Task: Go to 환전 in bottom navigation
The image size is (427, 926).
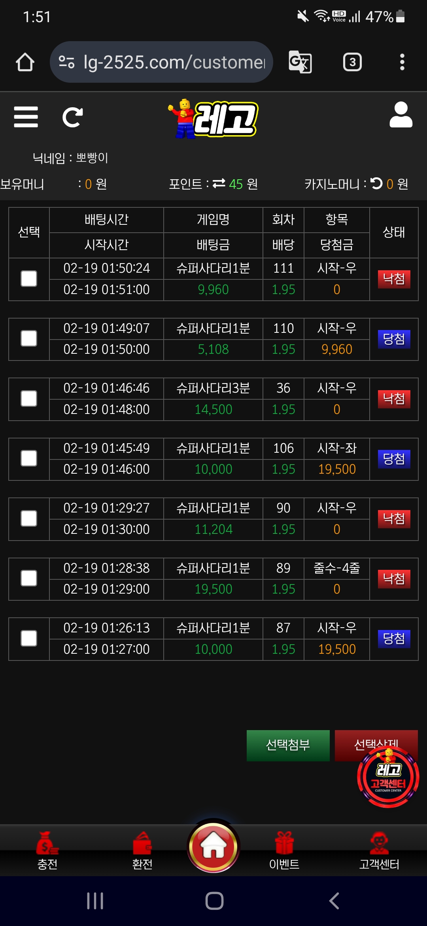Action: point(142,851)
